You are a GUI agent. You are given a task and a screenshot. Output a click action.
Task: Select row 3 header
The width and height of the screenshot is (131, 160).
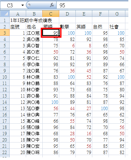[5, 33]
